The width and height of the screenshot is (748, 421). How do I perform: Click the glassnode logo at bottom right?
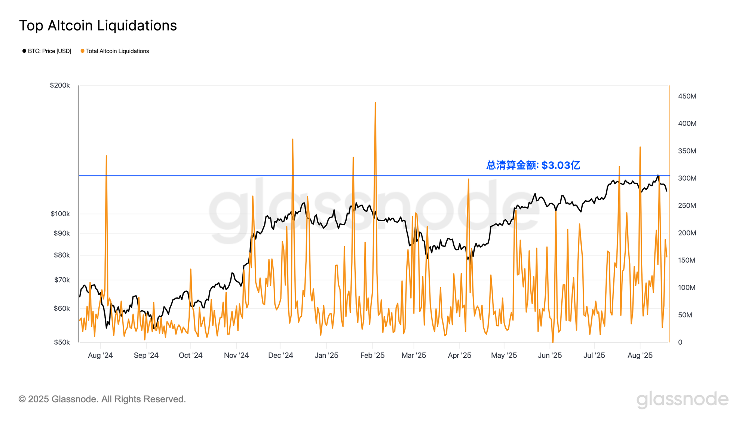coord(682,399)
